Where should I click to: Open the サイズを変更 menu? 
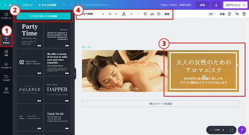47,5
